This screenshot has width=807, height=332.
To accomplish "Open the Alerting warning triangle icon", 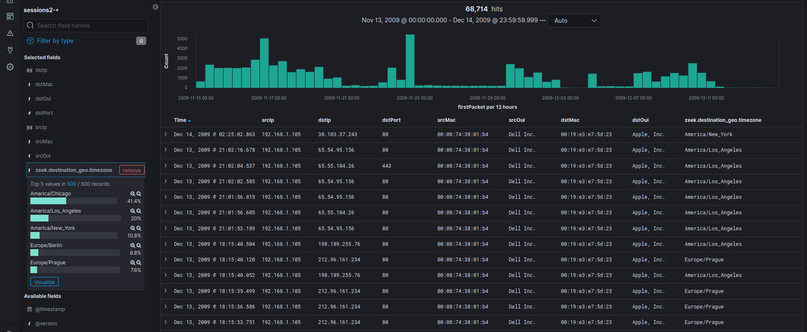I will tap(10, 33).
